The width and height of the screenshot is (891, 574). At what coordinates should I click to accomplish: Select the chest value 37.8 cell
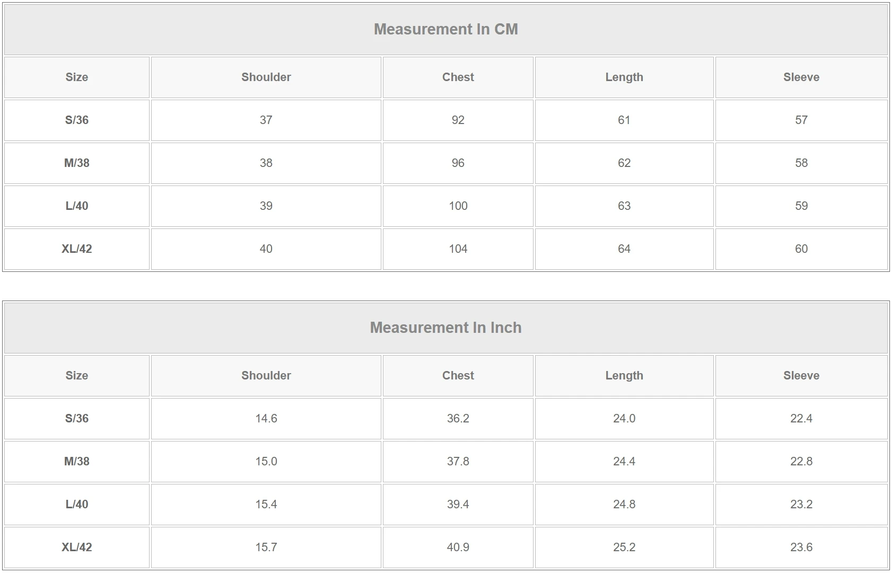(x=458, y=462)
